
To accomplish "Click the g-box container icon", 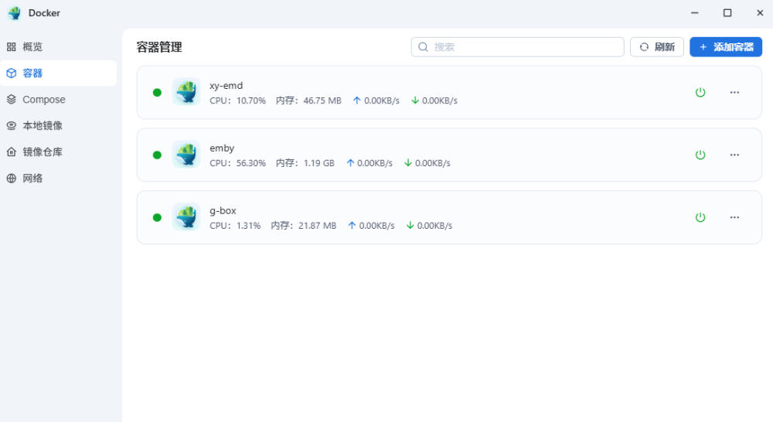I will (186, 217).
